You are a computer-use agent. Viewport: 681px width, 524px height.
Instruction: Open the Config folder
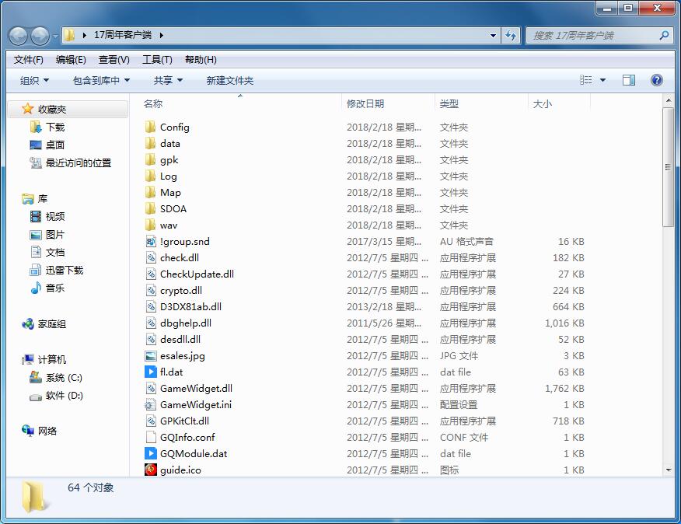(x=174, y=127)
